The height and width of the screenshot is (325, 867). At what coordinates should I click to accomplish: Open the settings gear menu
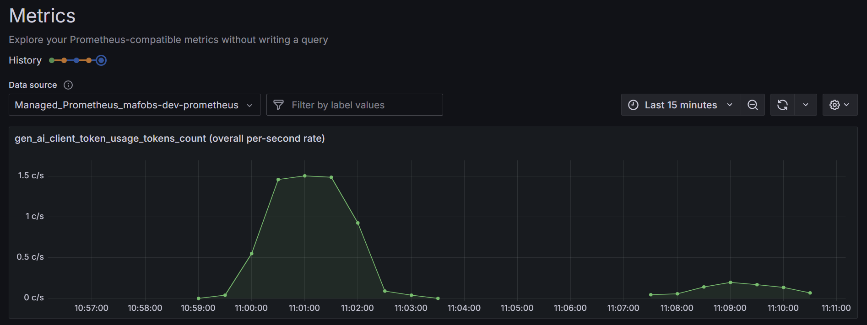click(840, 105)
